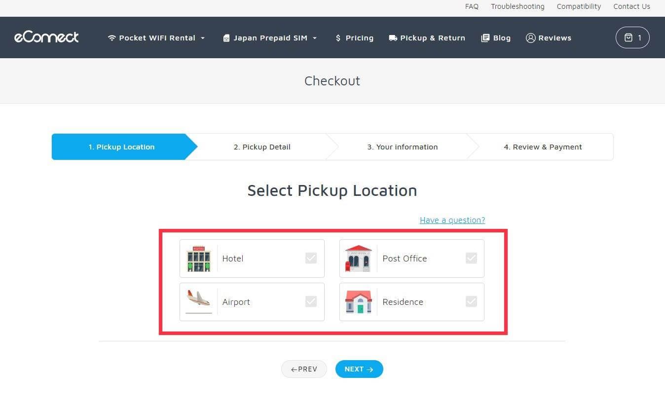The width and height of the screenshot is (665, 408).
Task: Click the NEXT button
Action: [359, 369]
